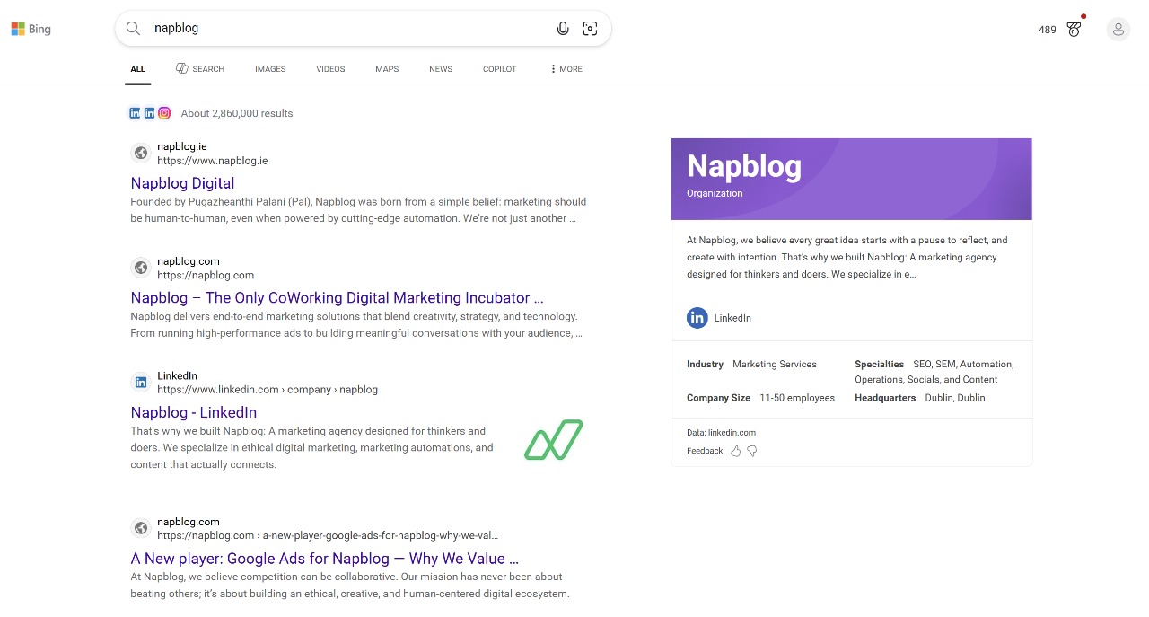The width and height of the screenshot is (1149, 617).
Task: Open visual search via the camera icon
Action: point(590,28)
